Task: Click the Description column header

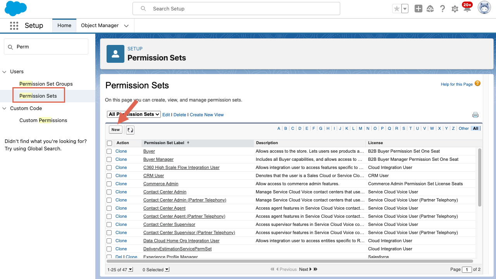Action: coord(267,143)
